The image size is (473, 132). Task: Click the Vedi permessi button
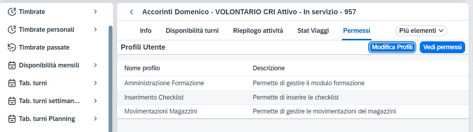point(442,47)
